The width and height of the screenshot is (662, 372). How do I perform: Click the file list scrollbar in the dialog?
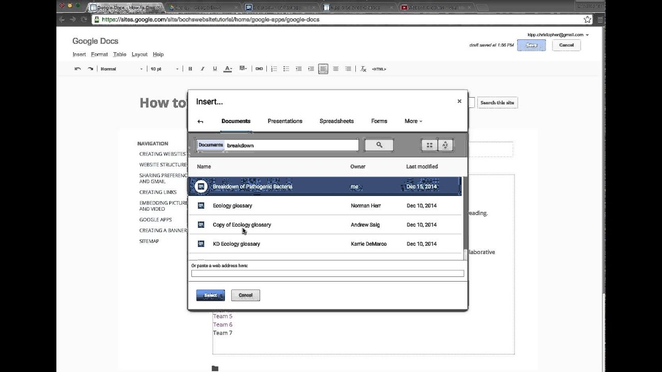464,217
